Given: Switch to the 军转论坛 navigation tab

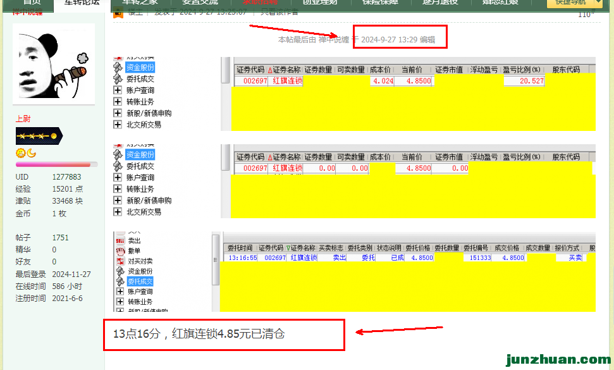Looking at the screenshot, I should coord(82,3).
